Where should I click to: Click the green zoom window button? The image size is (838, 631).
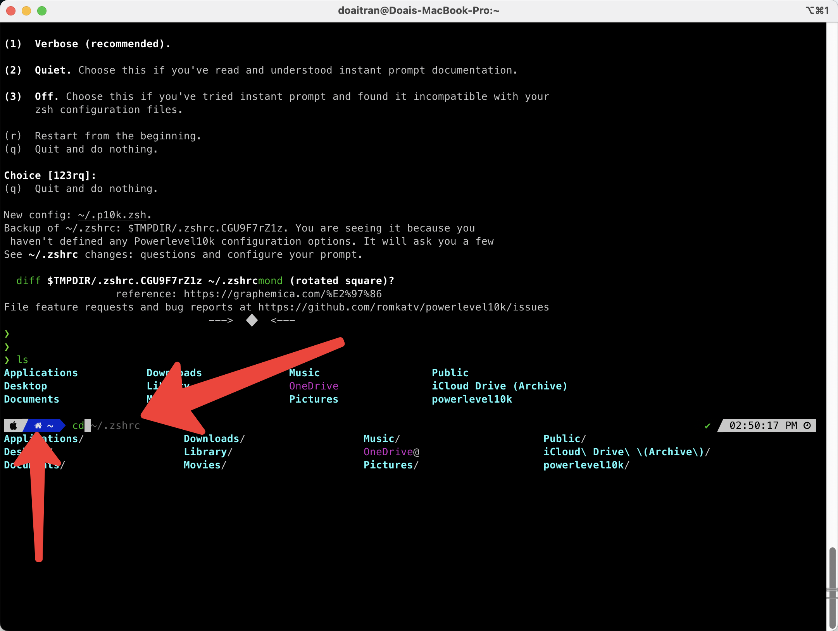click(x=42, y=10)
